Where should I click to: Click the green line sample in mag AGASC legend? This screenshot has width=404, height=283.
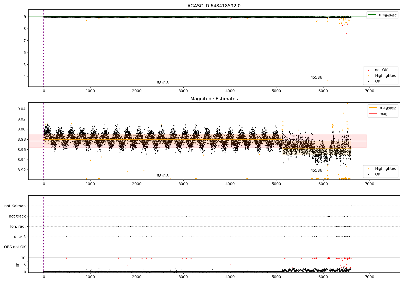(x=372, y=15)
